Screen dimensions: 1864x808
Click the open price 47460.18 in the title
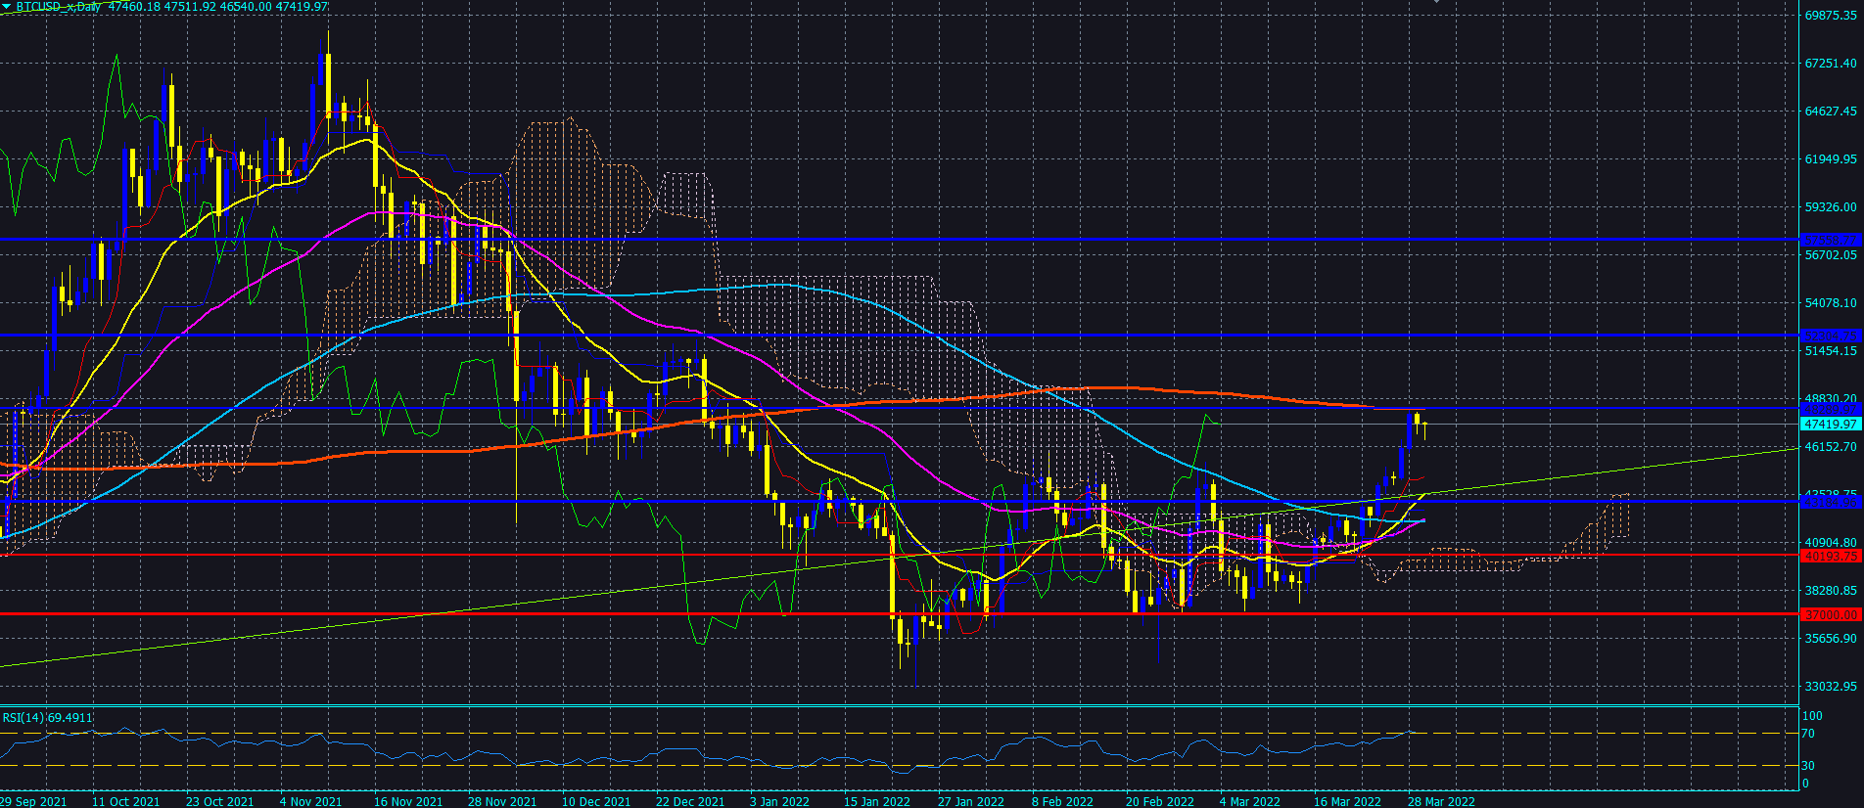click(x=134, y=7)
